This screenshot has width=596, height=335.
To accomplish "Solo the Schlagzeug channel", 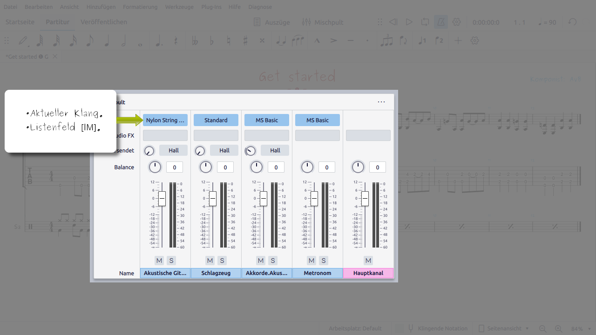I will click(222, 261).
